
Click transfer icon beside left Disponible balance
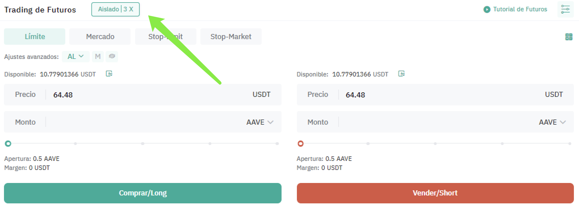pos(109,74)
